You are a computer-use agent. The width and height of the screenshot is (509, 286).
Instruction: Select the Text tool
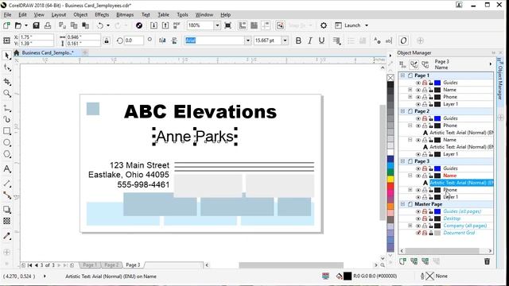(7, 169)
